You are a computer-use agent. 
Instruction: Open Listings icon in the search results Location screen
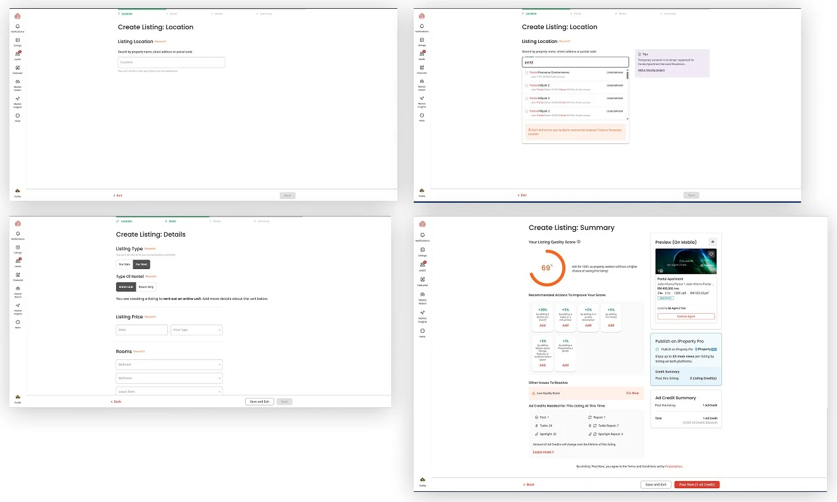click(x=422, y=41)
